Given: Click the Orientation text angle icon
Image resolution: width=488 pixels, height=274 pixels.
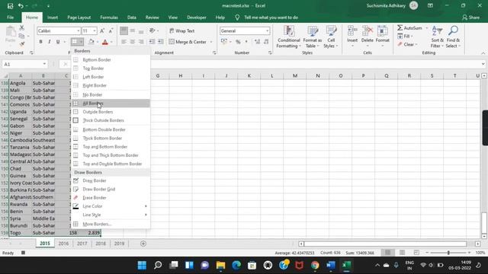Looking at the screenshot, I should [152, 30].
